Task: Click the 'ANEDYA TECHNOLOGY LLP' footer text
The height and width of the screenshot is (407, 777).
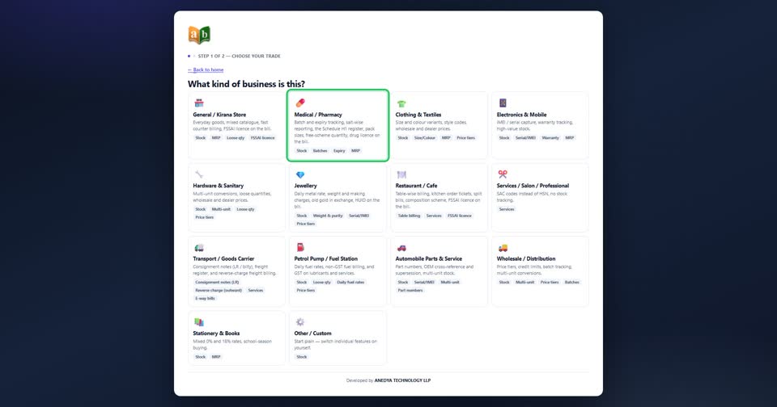Action: 402,380
